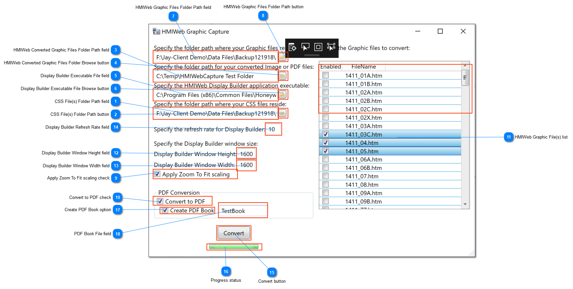Image resolution: width=573 pixels, height=289 pixels.
Task: Click the Convert button
Action: coord(234,233)
